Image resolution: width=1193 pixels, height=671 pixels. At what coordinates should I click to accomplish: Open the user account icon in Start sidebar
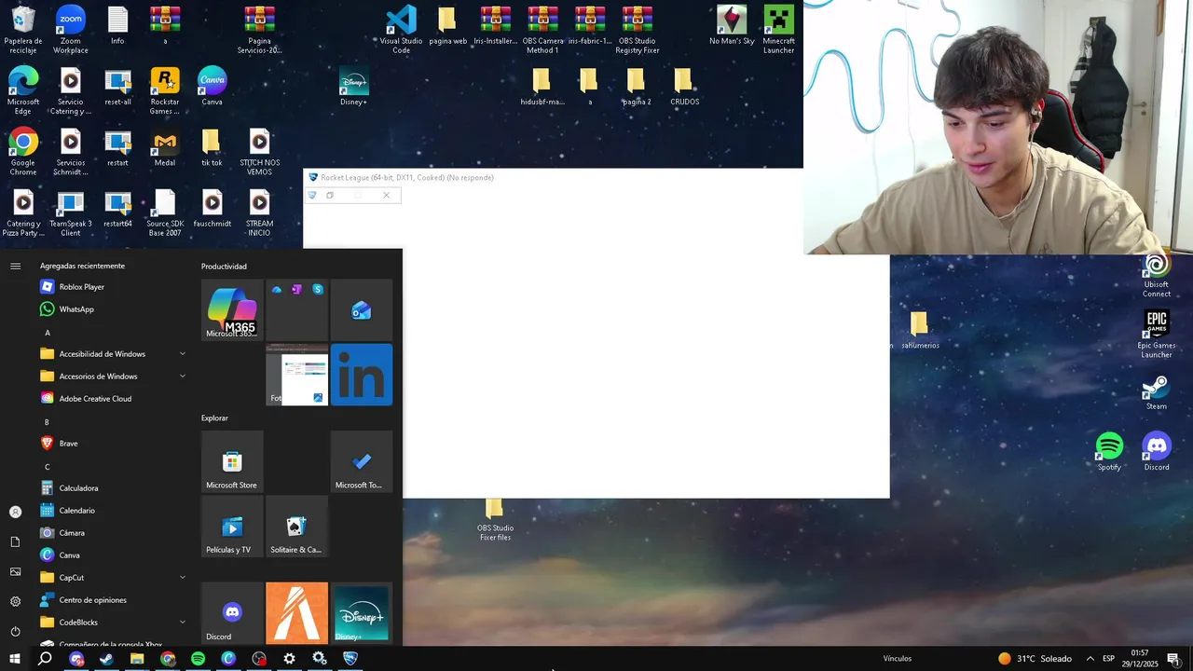15,512
